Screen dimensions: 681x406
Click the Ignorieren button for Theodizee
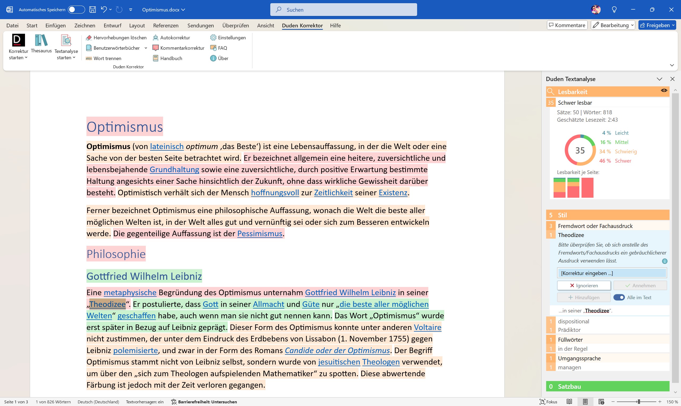click(584, 285)
